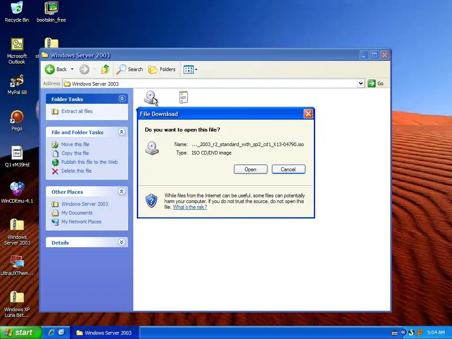Click the What's the risk? link
452x339 pixels.
point(190,207)
